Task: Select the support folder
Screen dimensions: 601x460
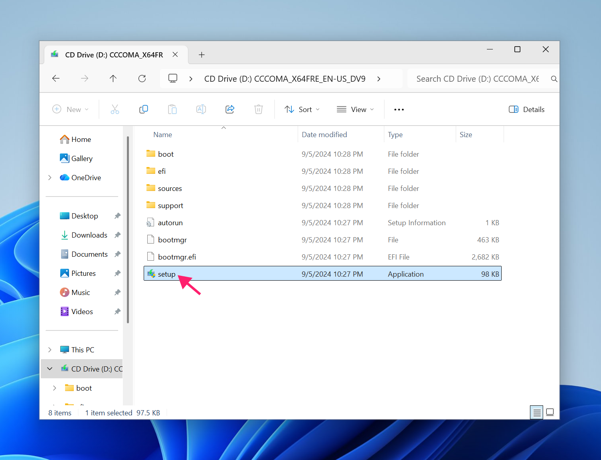Action: click(x=322, y=205)
